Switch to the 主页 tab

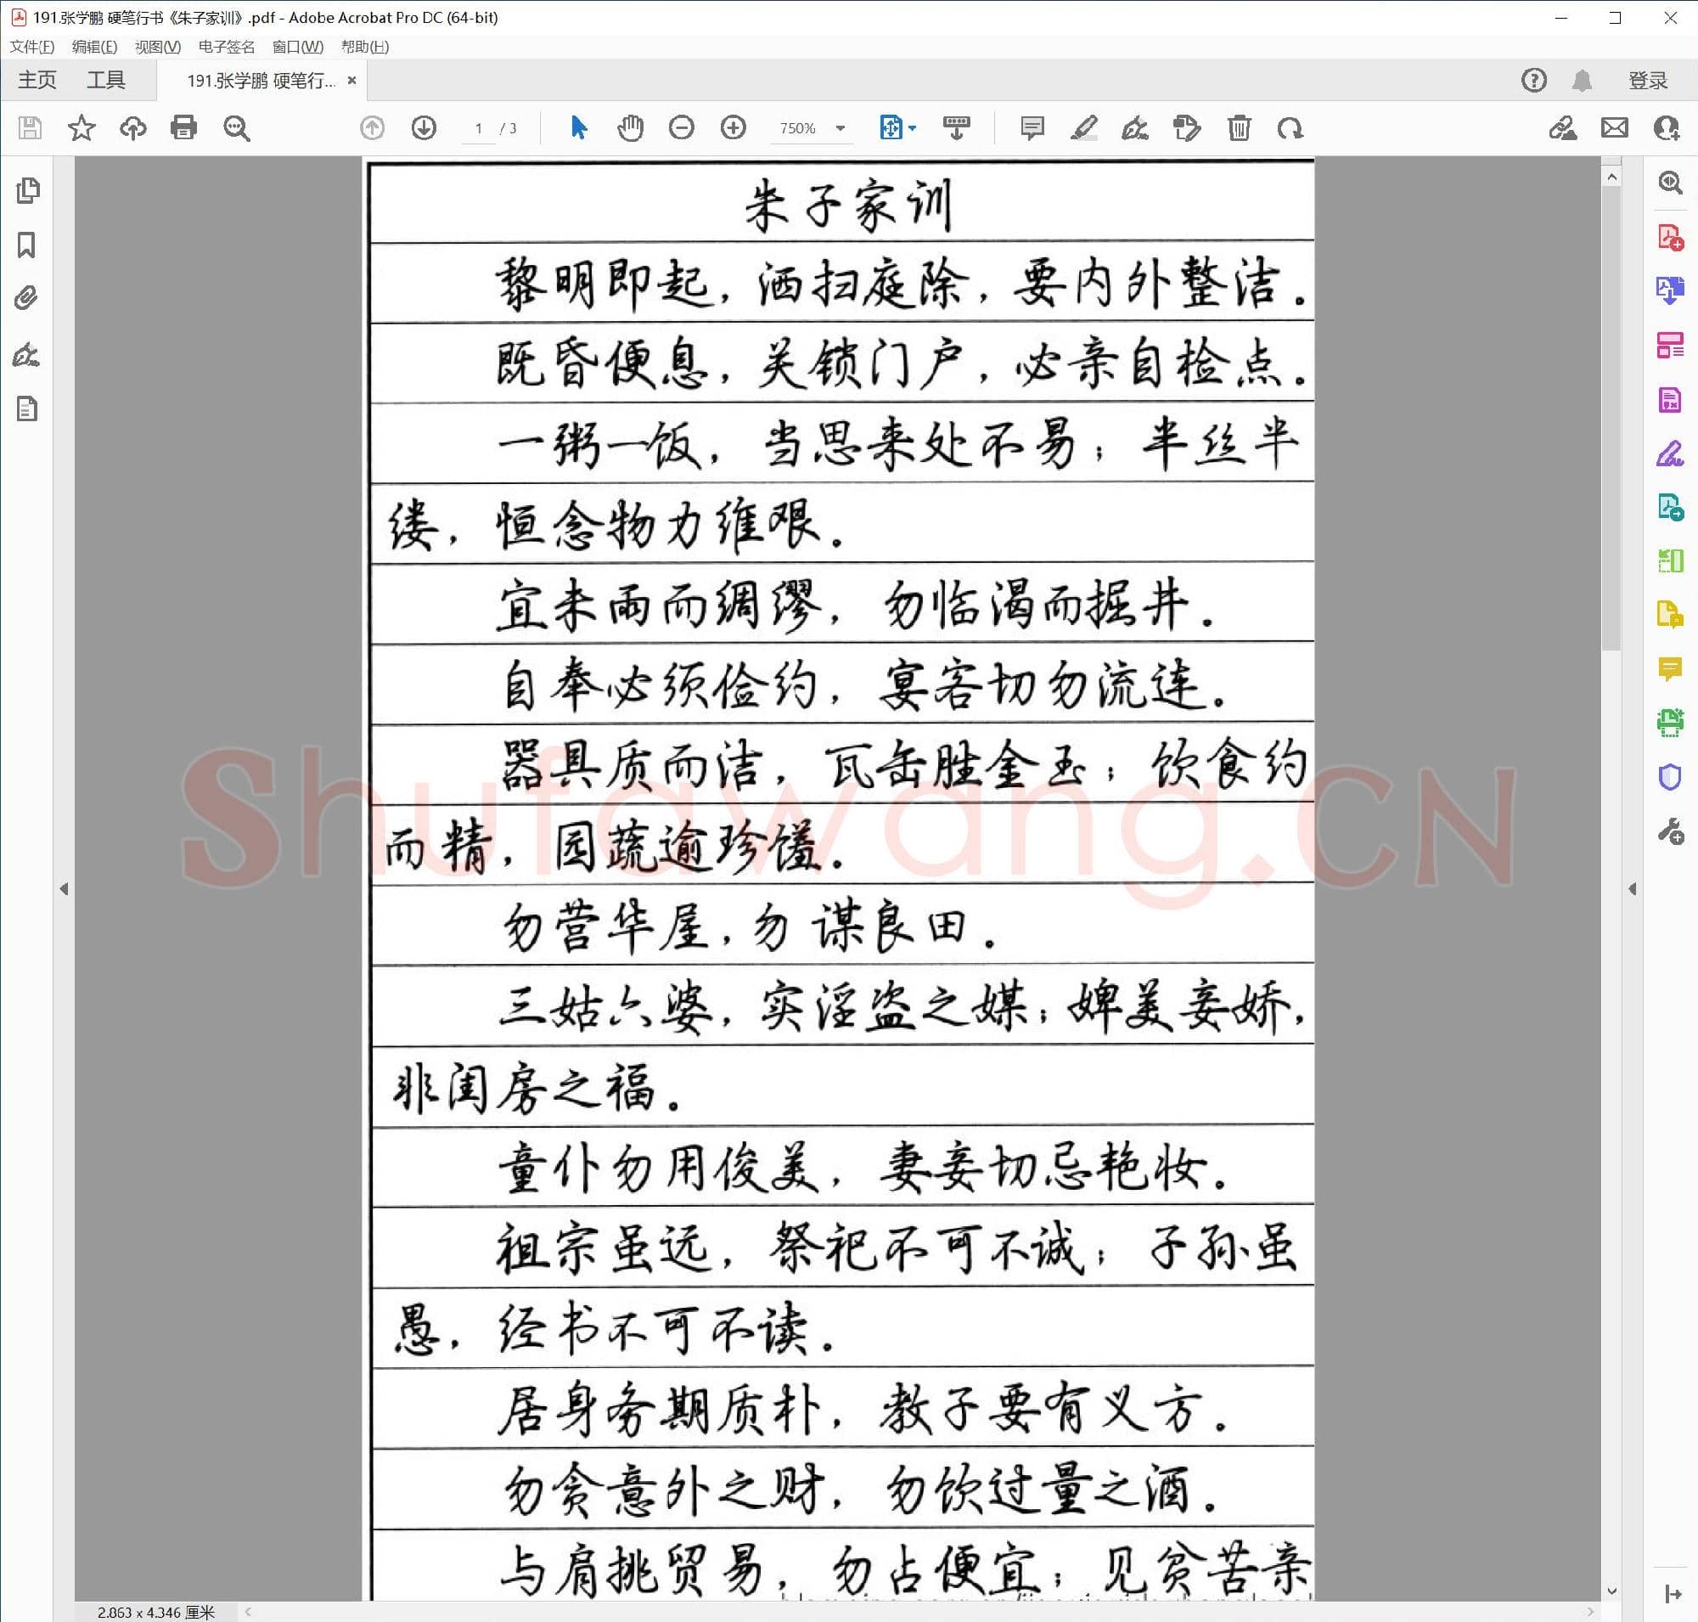(38, 80)
